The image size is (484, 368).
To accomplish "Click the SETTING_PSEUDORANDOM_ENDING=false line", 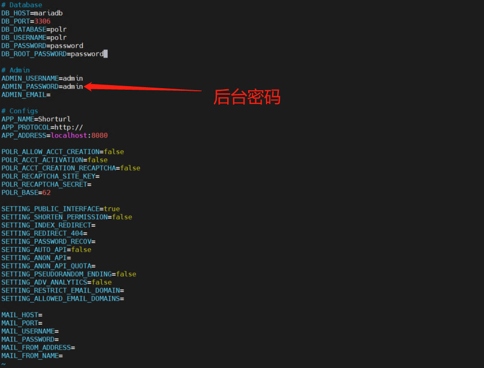I will coord(68,274).
